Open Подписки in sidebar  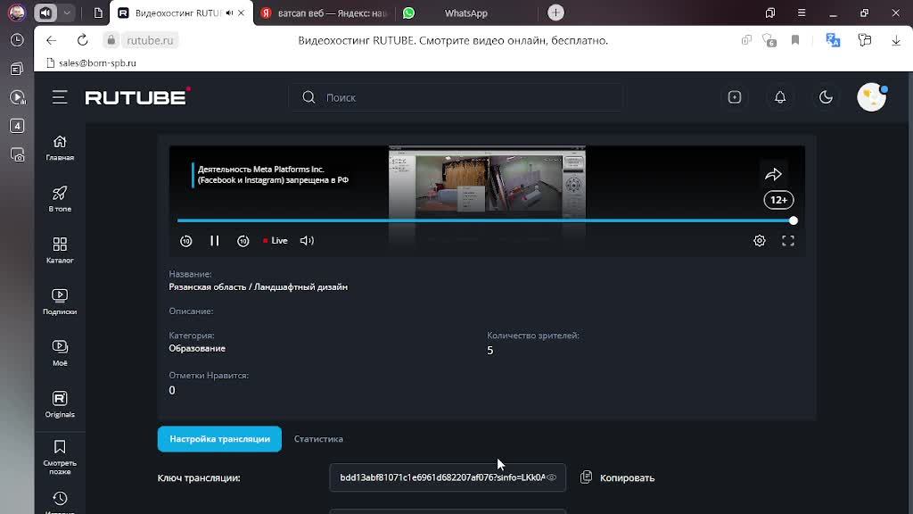coord(60,302)
